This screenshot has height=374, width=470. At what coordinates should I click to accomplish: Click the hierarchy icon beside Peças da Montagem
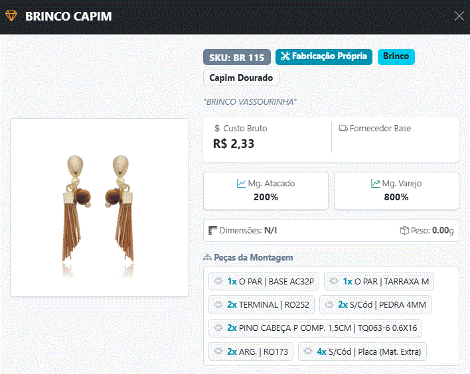click(x=207, y=257)
